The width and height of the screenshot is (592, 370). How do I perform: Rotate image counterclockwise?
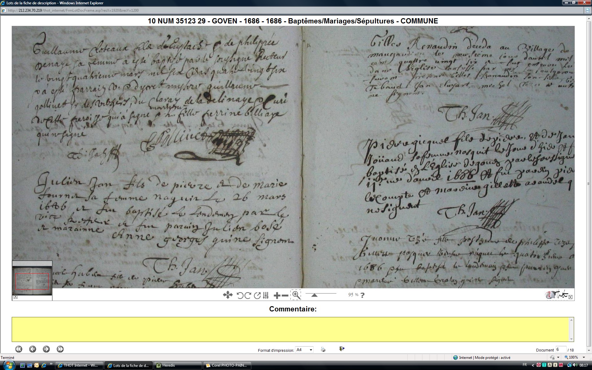coord(240,295)
